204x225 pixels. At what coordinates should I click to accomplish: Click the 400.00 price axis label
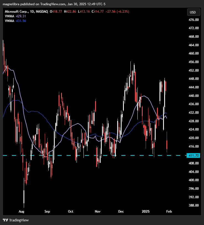click(x=193, y=180)
